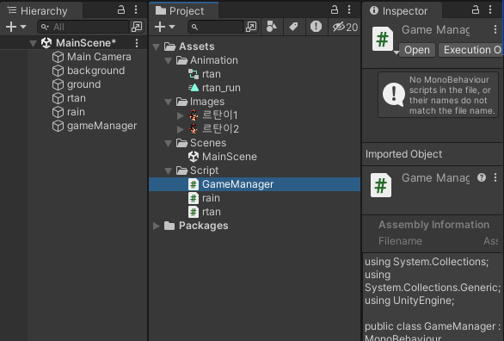Click the Hierarchy panel lock icon

[121, 10]
